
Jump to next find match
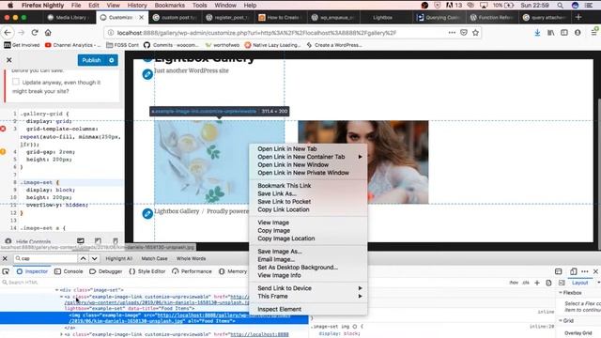(94, 259)
